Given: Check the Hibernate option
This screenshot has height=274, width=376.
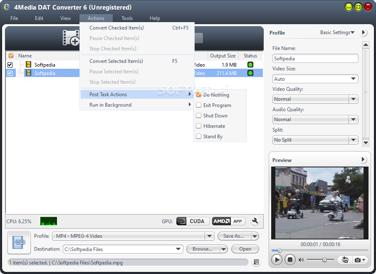Looking at the screenshot, I should click(x=198, y=126).
